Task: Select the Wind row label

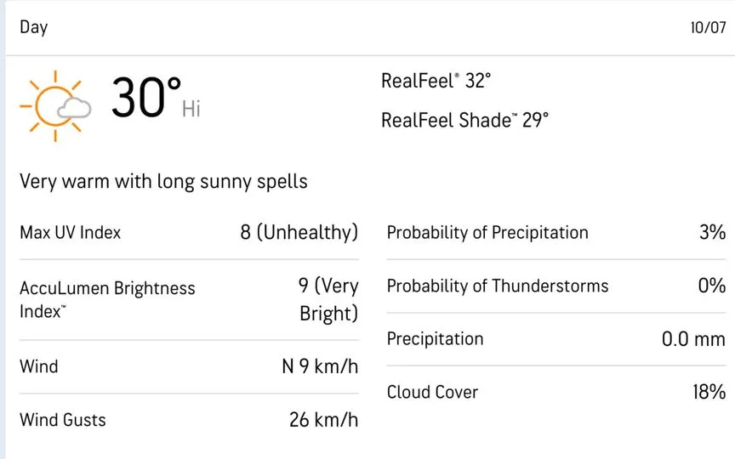Action: click(x=39, y=366)
